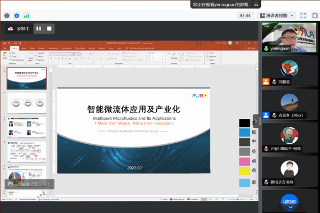320x213 pixels.
Task: Stop the recording with the square button
Action: (49, 28)
